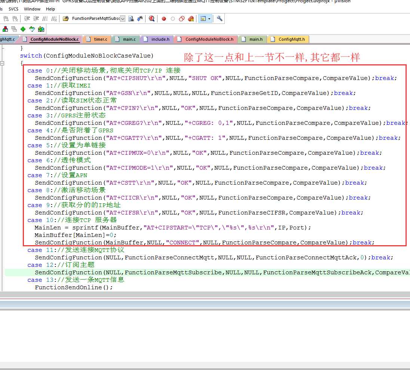
Task: Click the FunctionSendOnline(); line
Action: [x=74, y=287]
